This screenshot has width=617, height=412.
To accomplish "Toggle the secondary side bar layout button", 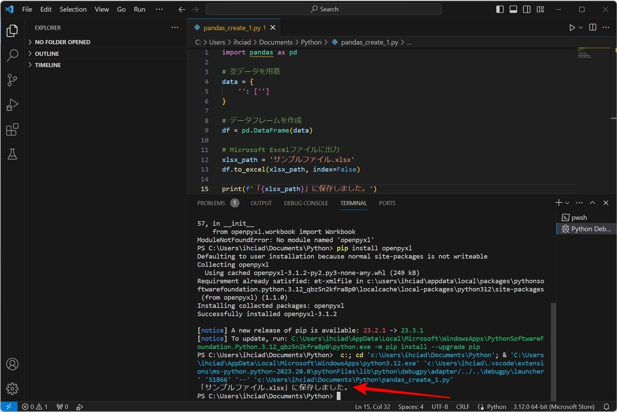I will (x=527, y=9).
